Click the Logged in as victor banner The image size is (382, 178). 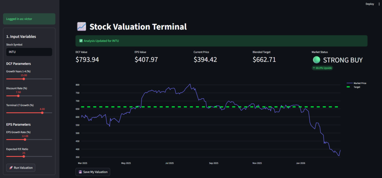29,19
